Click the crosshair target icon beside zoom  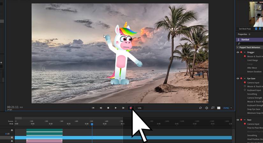tap(207, 108)
